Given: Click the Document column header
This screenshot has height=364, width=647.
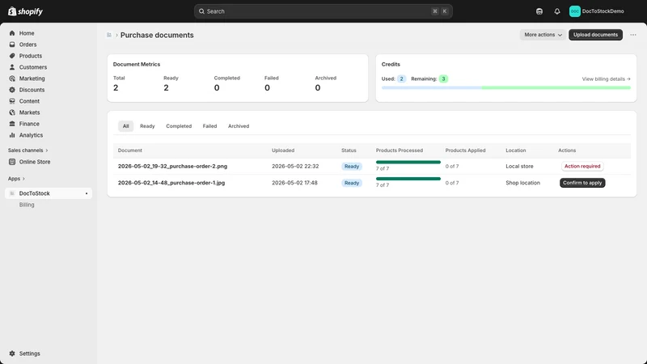Looking at the screenshot, I should 130,150.
